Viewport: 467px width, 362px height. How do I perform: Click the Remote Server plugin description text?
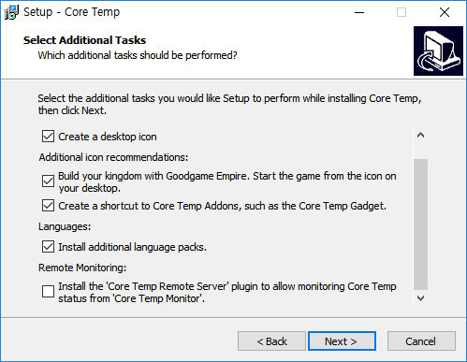pos(227,292)
